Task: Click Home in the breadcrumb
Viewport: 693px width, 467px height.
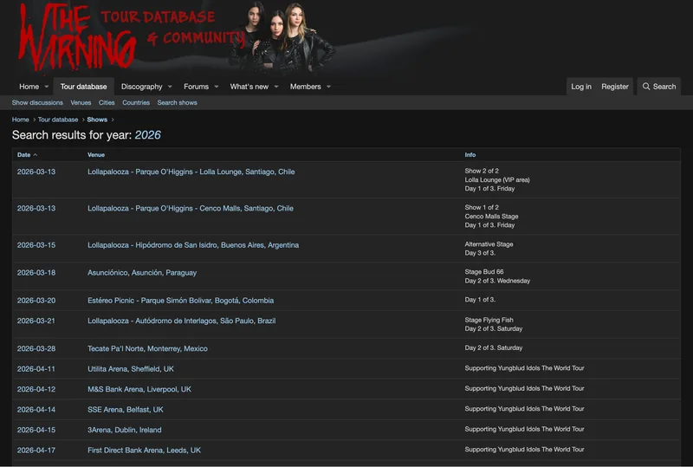Action: click(20, 120)
